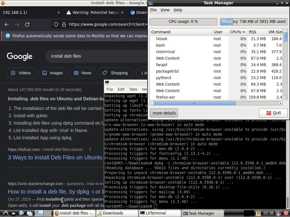
Task: Open the Edit menu in LXTerminal
Action: 121,89
